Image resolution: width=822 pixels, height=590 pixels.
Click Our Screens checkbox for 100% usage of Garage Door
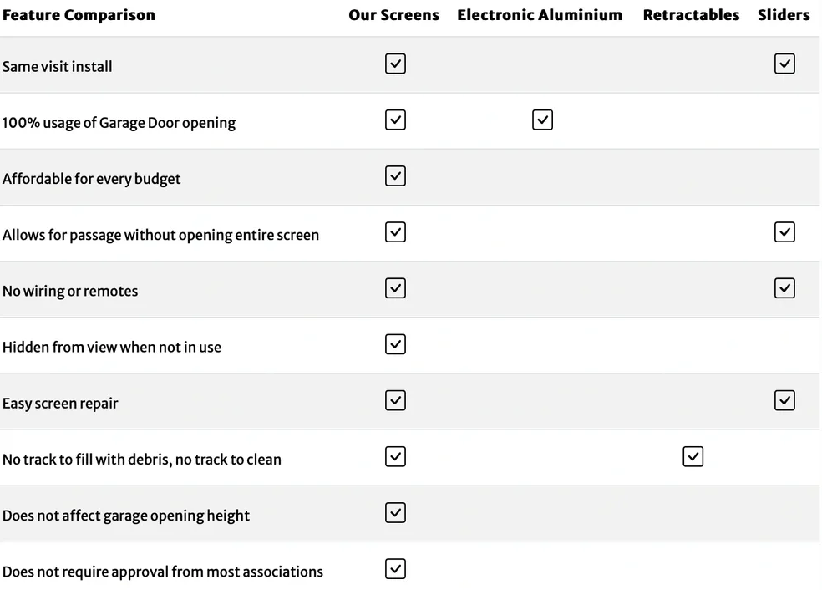(395, 120)
